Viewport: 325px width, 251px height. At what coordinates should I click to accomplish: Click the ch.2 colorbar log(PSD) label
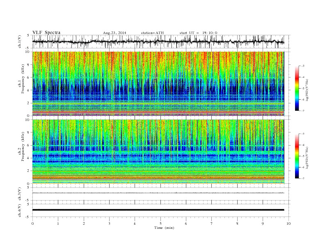307,157
